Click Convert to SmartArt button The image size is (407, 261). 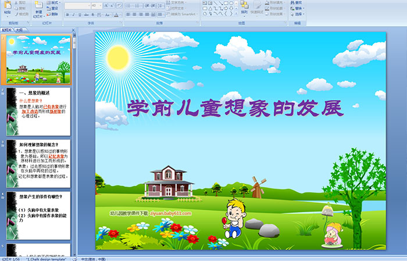coord(182,14)
